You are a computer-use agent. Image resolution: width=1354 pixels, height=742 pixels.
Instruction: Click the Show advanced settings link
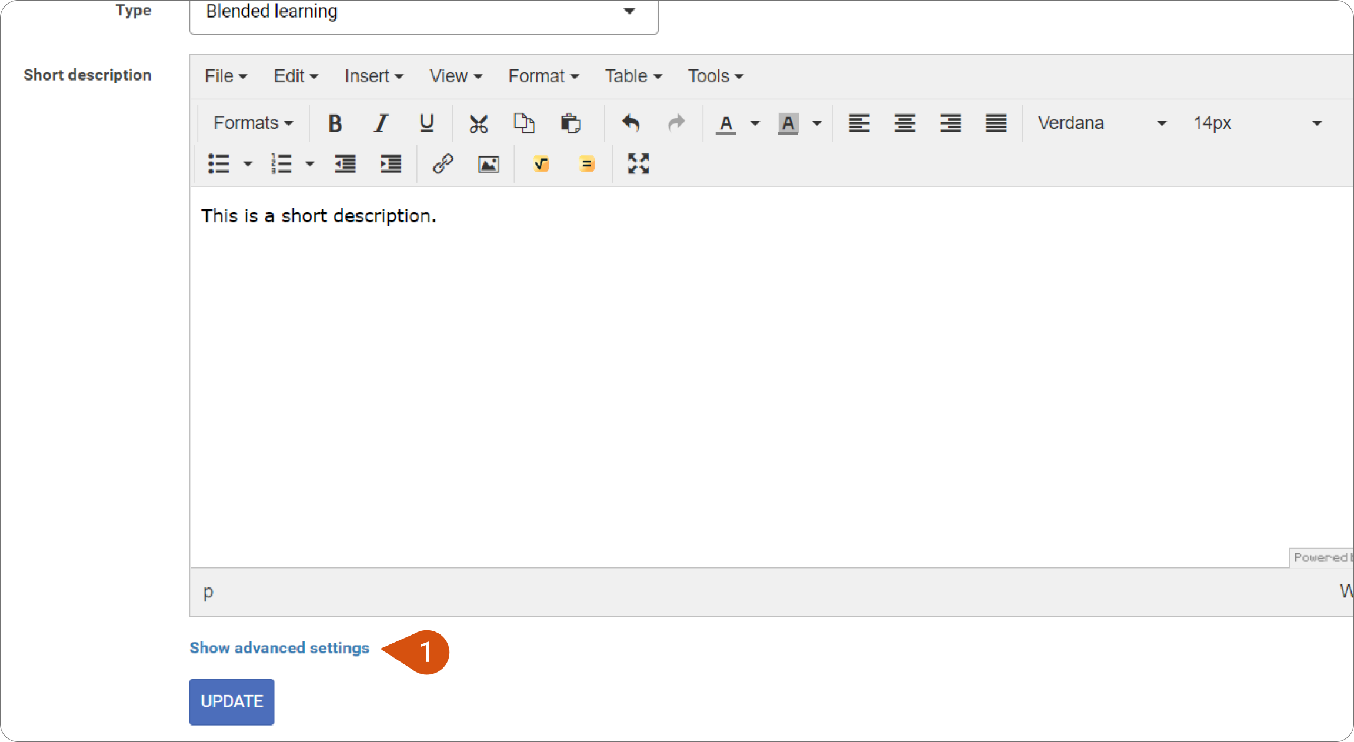(279, 648)
